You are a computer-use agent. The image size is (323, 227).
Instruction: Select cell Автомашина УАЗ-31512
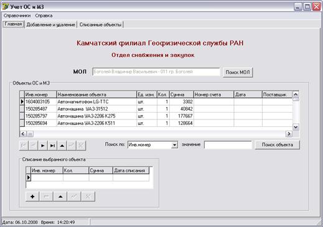[x=96, y=109]
